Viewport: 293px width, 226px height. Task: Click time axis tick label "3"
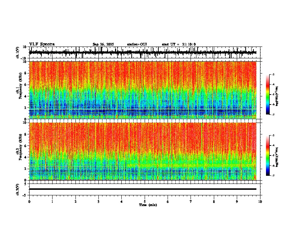pyautogui.click(x=98, y=202)
